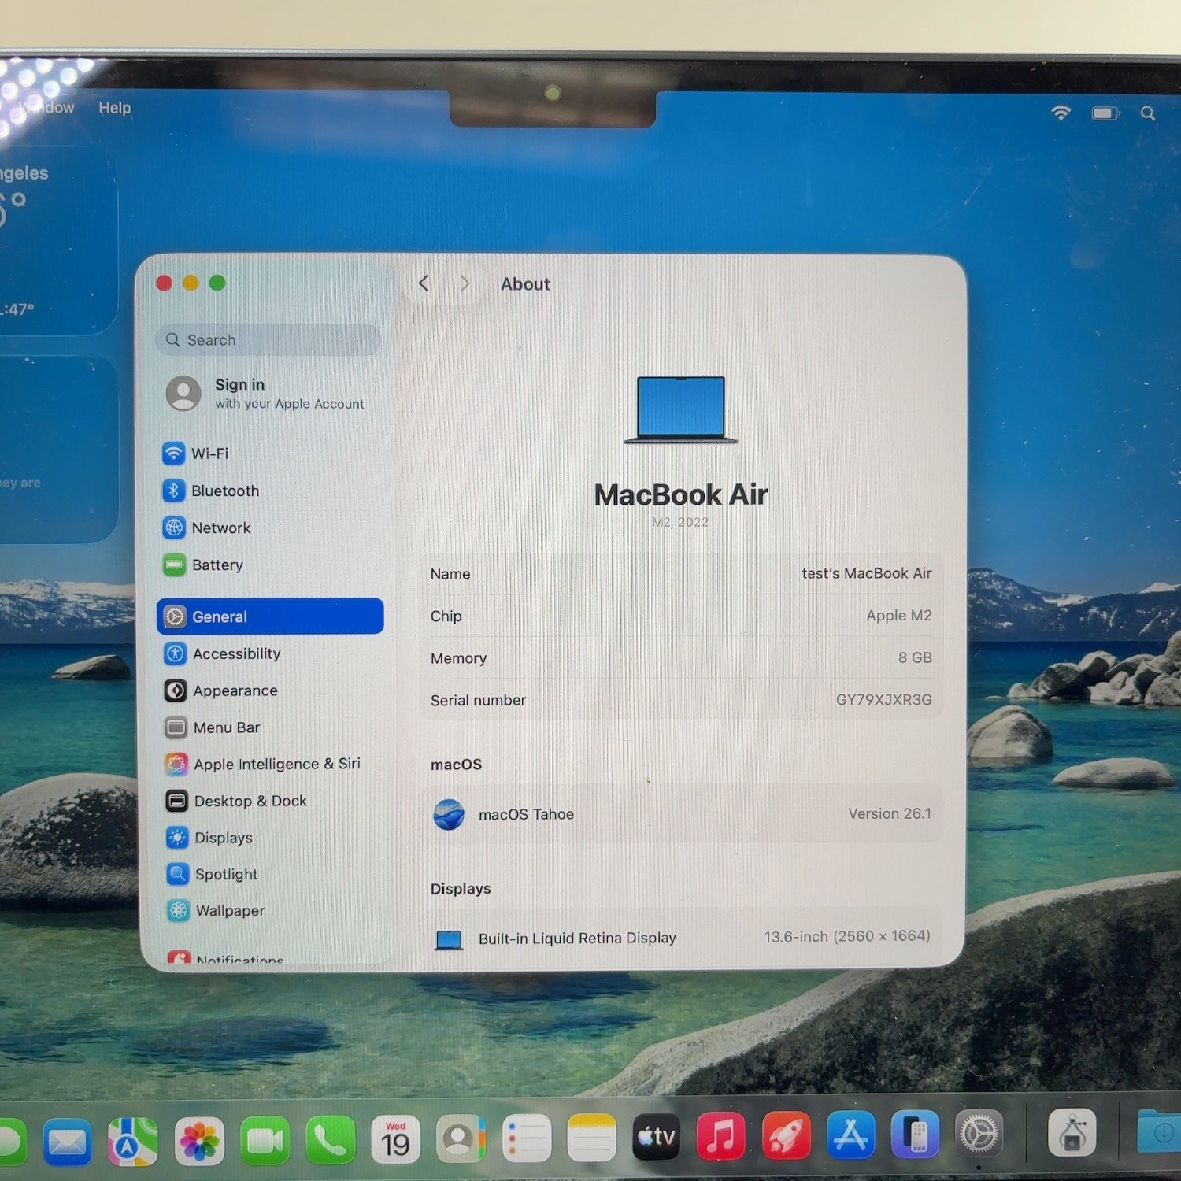The image size is (1181, 1181).
Task: Select Bluetooth in the sidebar
Action: (224, 491)
